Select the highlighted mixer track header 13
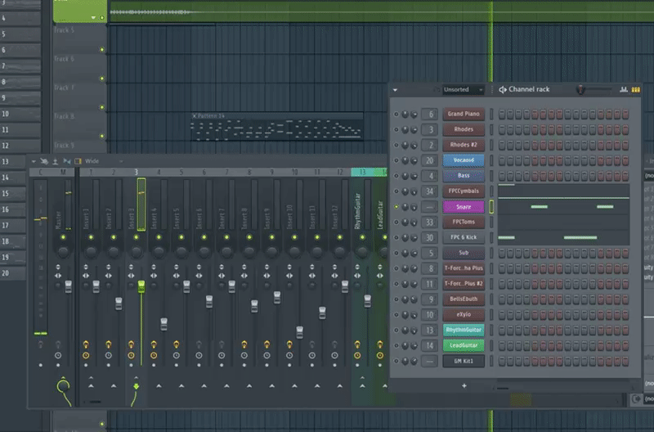 point(362,172)
